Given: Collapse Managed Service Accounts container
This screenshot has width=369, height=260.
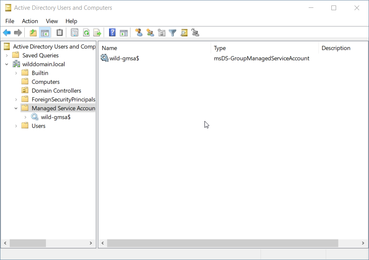Looking at the screenshot, I should click(16, 108).
